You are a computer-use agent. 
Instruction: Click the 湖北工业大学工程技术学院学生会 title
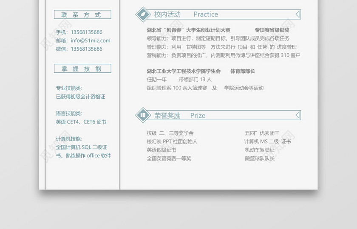coord(184,71)
